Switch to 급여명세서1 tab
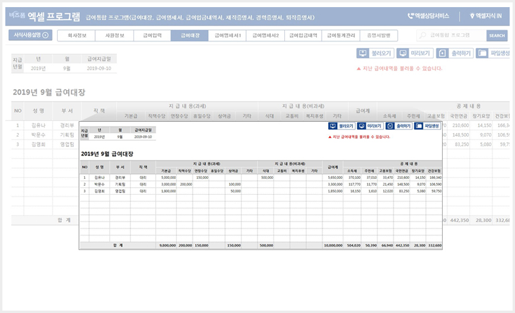 tap(228, 36)
